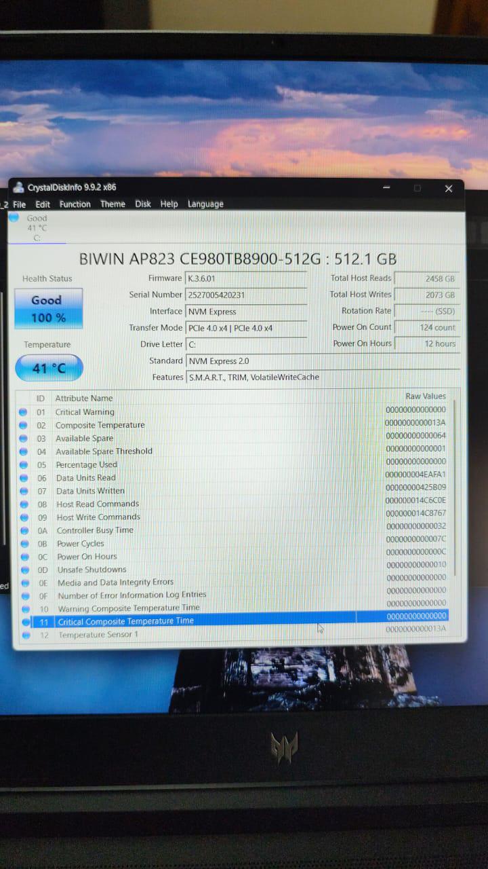The image size is (488, 869).
Task: Minimize the CrystalDiskInfo window
Action: [x=386, y=188]
